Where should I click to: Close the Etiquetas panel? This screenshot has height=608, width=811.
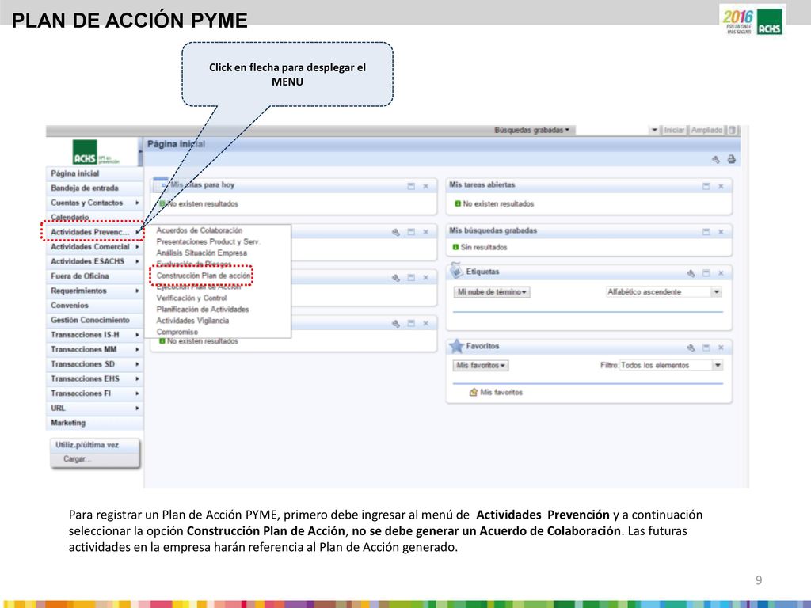(x=721, y=273)
